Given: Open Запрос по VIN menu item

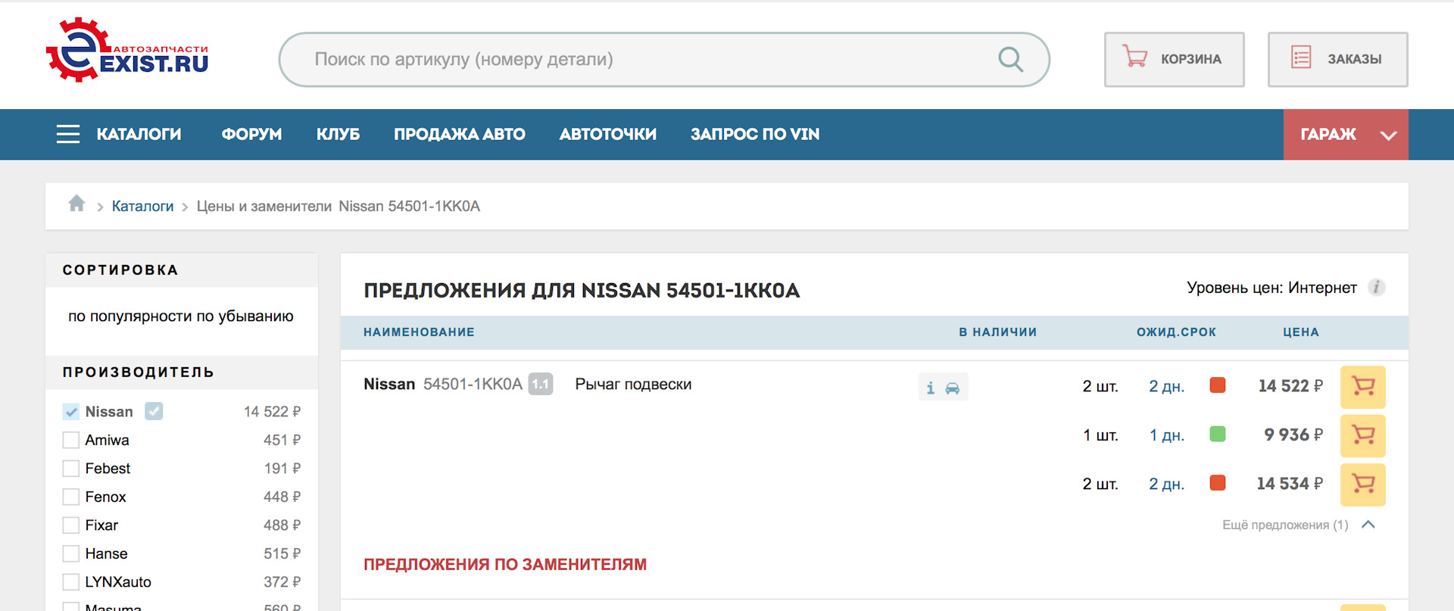Looking at the screenshot, I should pyautogui.click(x=754, y=134).
